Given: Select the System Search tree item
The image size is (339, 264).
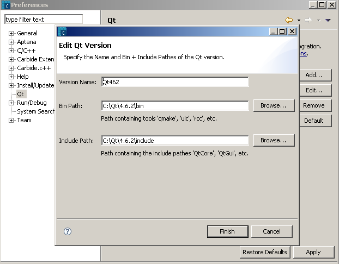Looking at the screenshot, I should pyautogui.click(x=35, y=111).
